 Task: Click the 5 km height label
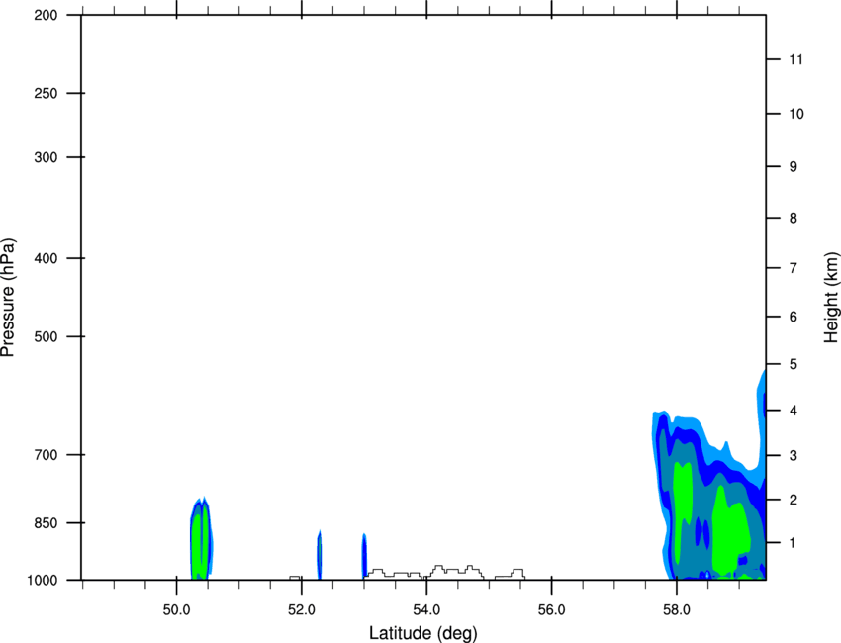click(x=794, y=364)
